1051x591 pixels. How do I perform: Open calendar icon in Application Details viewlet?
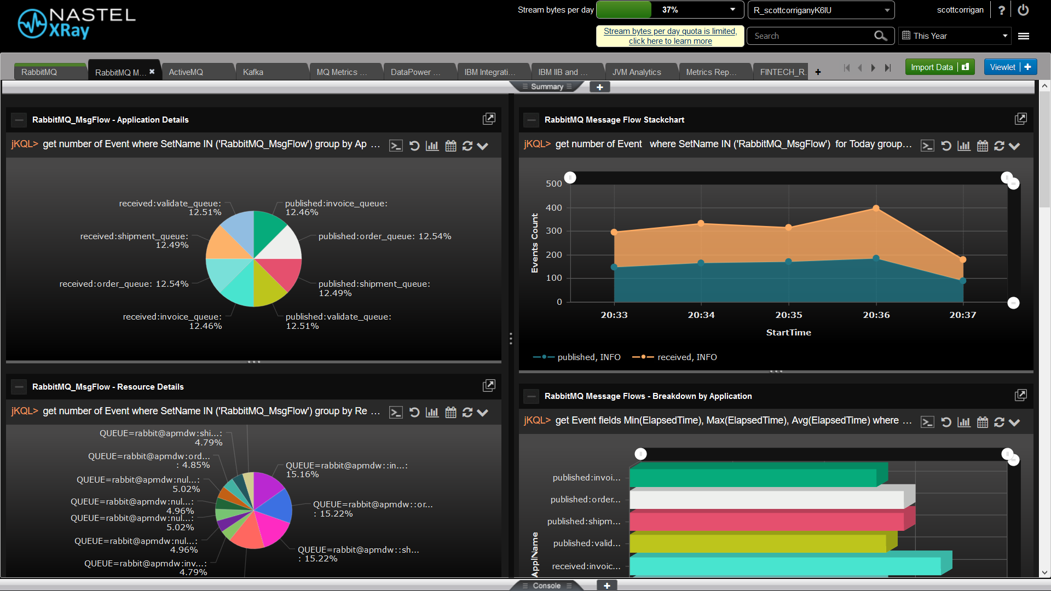[451, 146]
